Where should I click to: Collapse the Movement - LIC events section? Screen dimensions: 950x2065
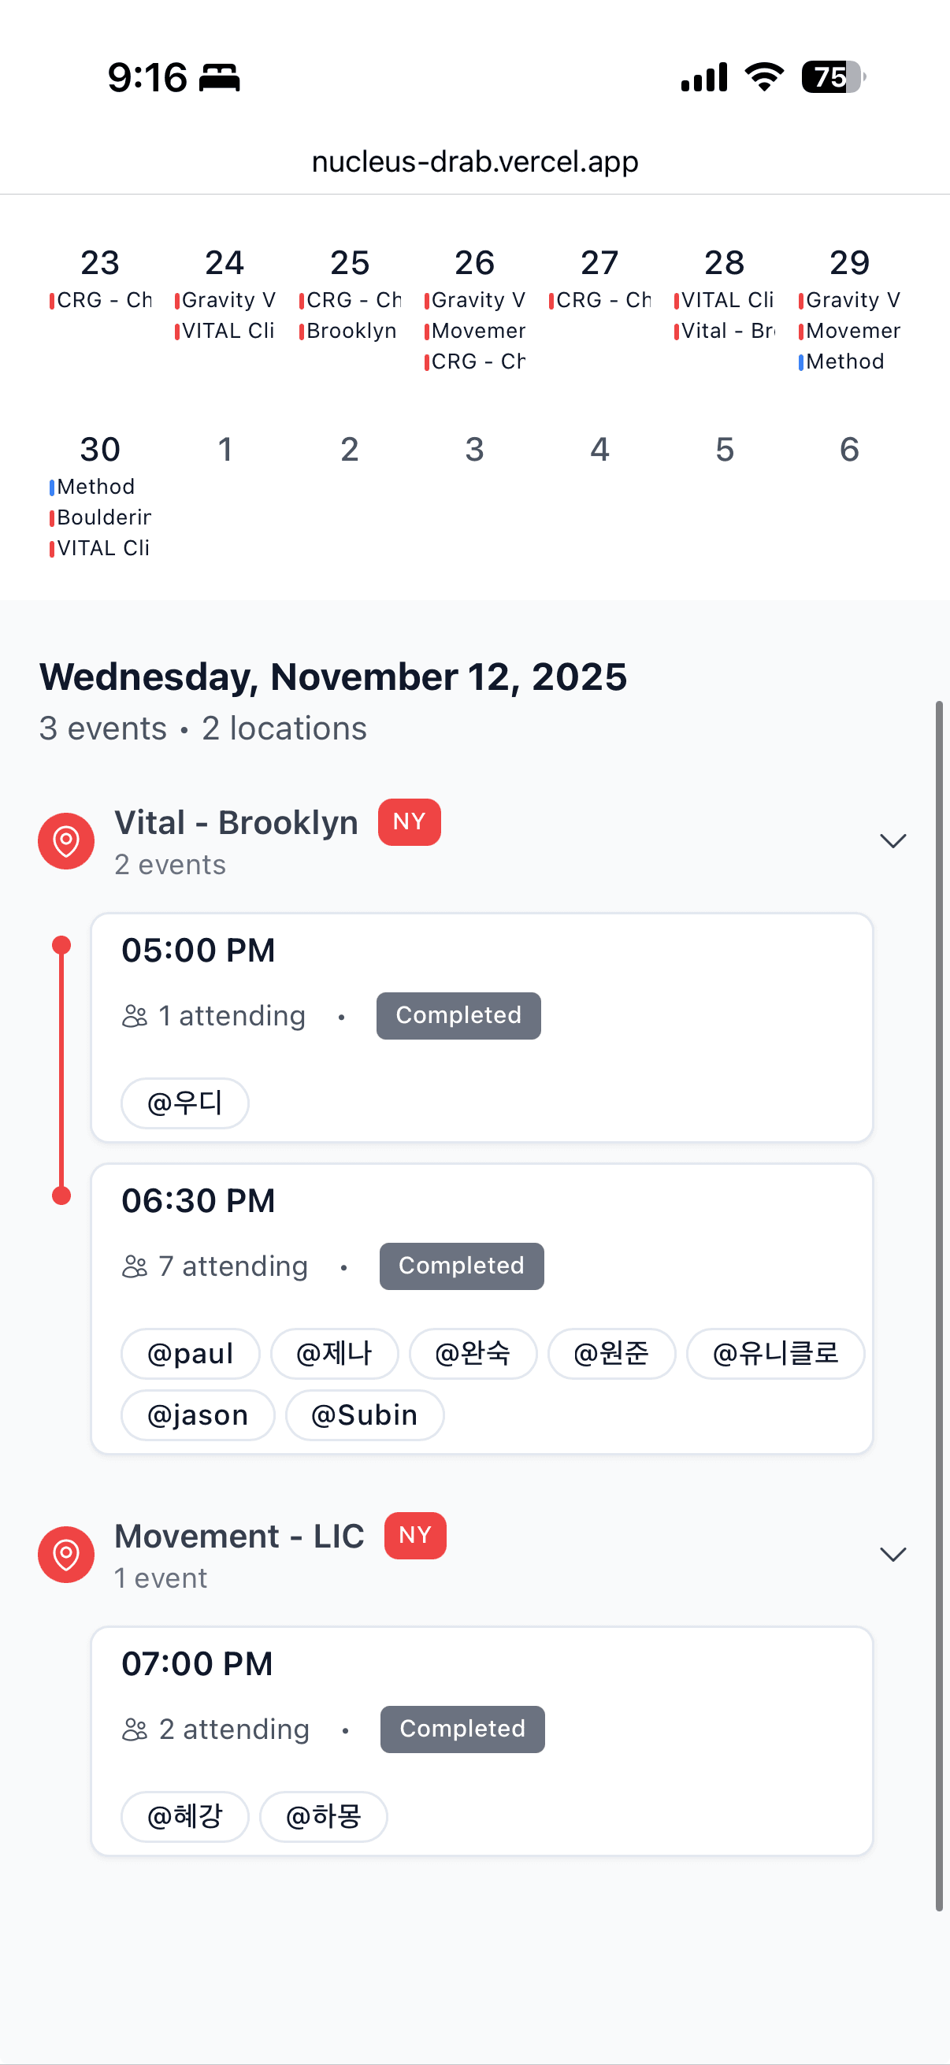point(893,1555)
